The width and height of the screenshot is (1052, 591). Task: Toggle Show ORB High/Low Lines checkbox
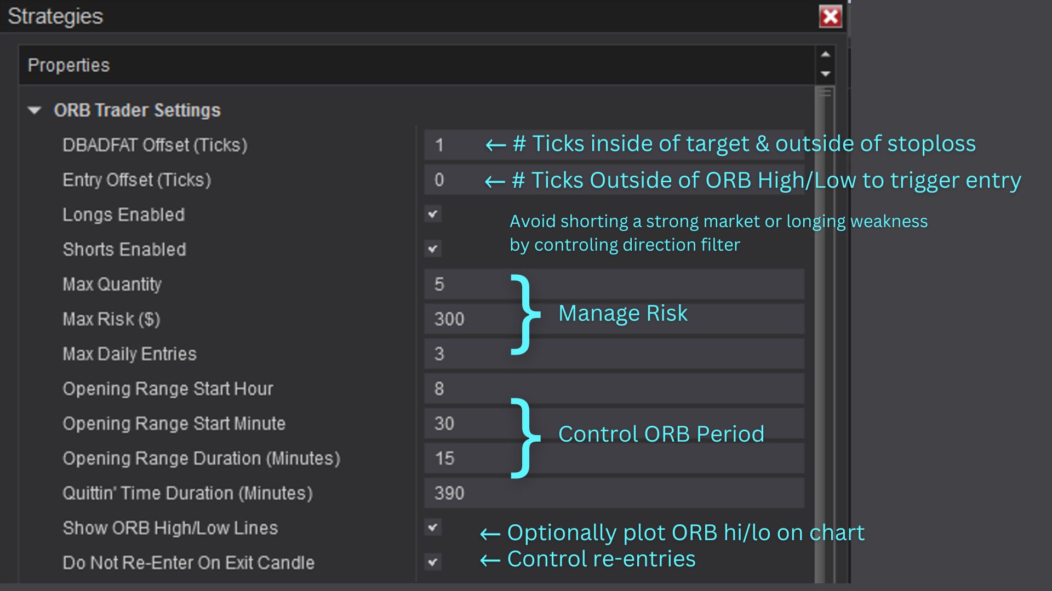point(433,528)
